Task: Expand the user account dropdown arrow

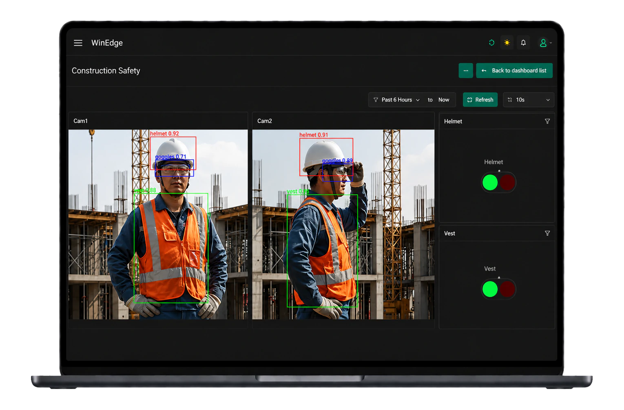Action: tap(551, 43)
